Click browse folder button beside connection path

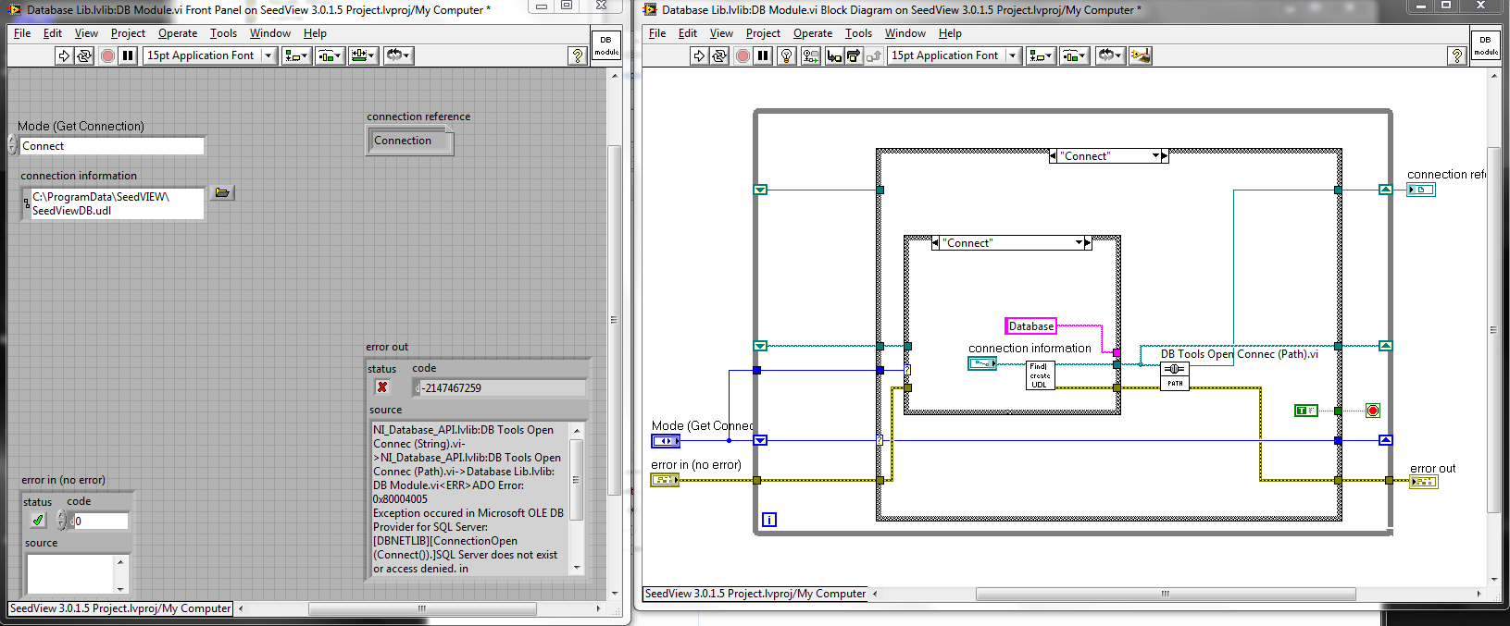point(222,192)
